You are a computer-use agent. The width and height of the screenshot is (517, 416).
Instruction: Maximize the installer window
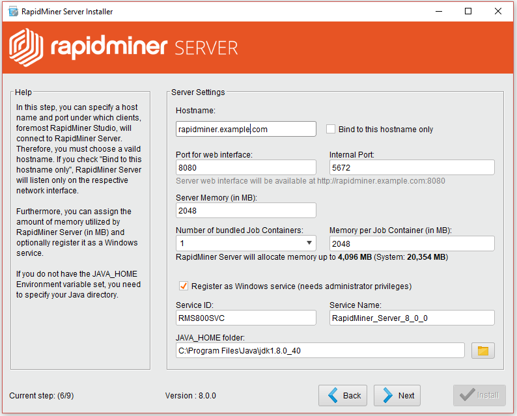[x=468, y=12]
